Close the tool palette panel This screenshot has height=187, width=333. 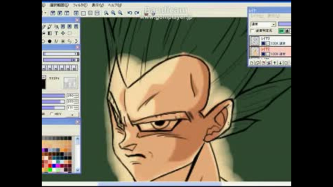(77, 20)
